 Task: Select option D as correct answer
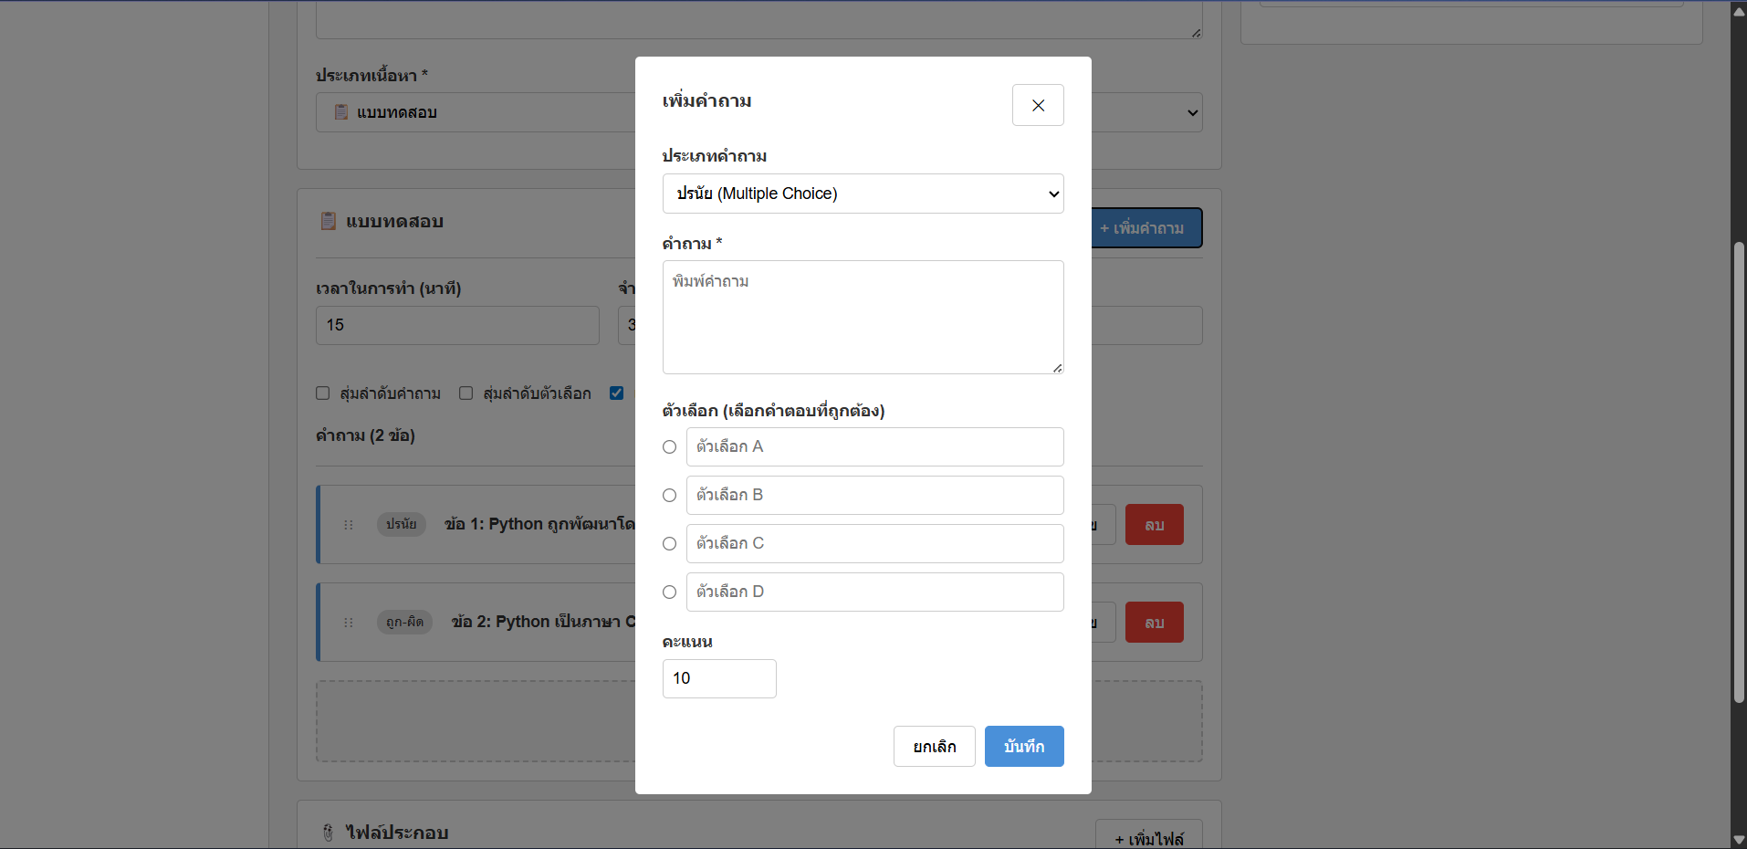(669, 592)
